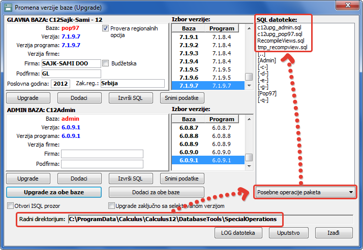Open the Uputstvo instructions
Screen dimensions: 363x250
(x=287, y=233)
